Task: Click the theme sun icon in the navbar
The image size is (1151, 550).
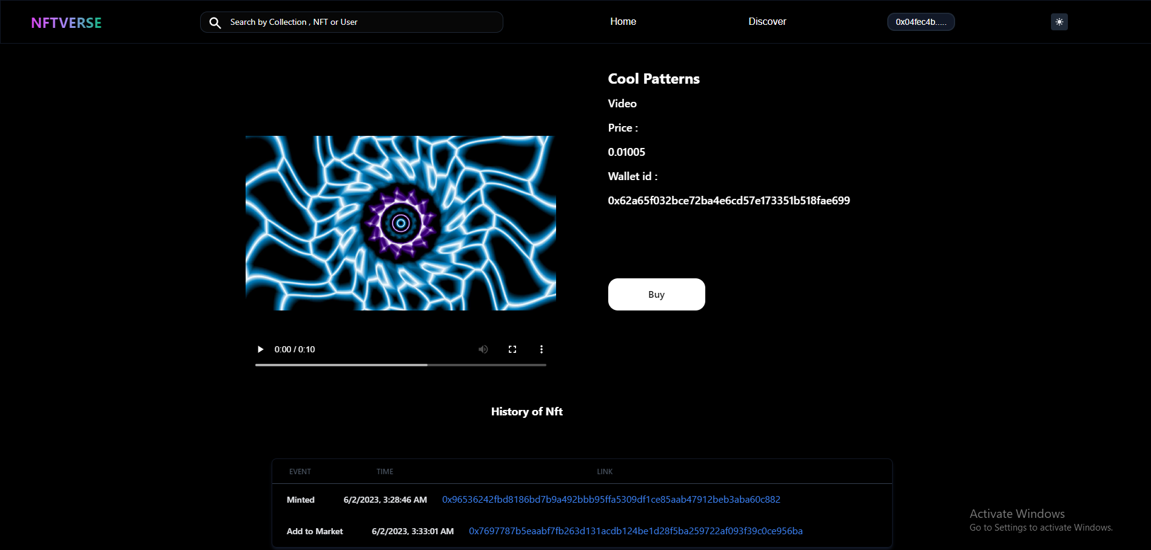Action: pyautogui.click(x=1059, y=22)
